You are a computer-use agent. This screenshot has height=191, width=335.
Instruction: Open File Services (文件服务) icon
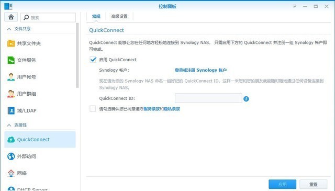click(11, 60)
